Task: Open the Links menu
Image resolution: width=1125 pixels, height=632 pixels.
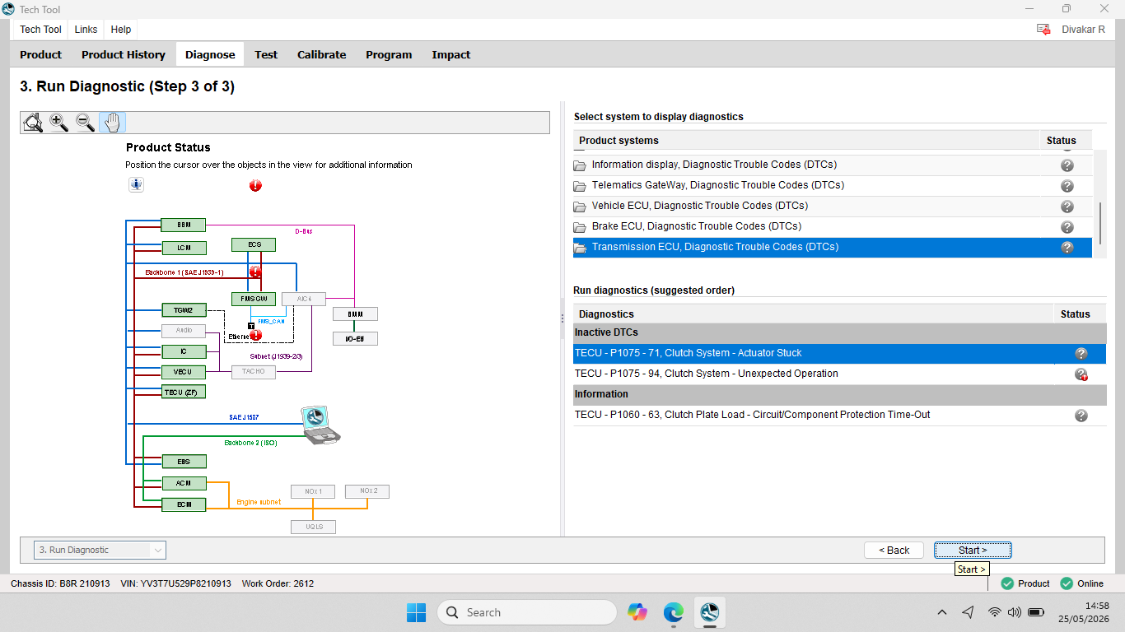Action: coord(86,30)
